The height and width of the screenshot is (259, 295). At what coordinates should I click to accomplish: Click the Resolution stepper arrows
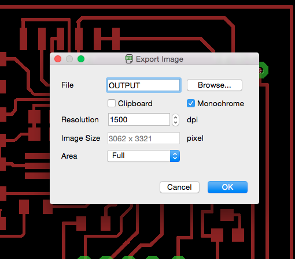coord(175,120)
